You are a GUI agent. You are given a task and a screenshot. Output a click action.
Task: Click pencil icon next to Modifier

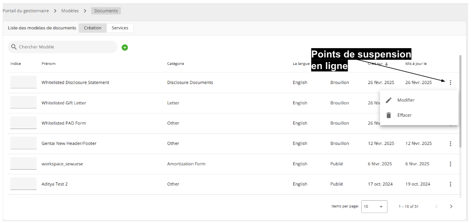[389, 100]
